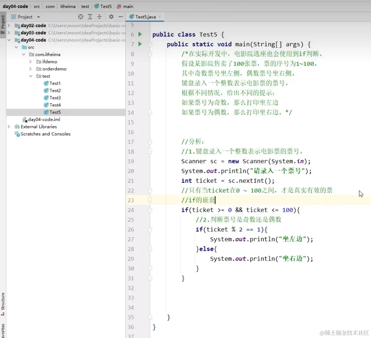This screenshot has height=338, width=371.
Task: Expand the ifdemo package
Action: coord(31,62)
